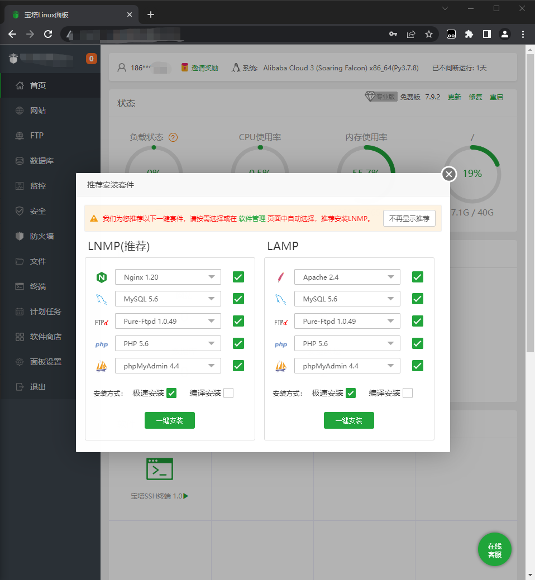Click the Nginx logo in LNMP list

102,277
